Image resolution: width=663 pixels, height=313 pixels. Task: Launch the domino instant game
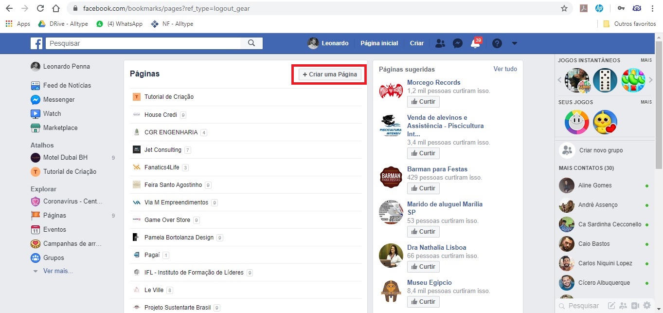[x=605, y=80]
